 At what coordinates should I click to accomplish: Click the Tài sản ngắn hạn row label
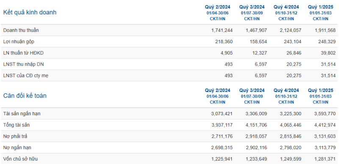(x=22, y=114)
